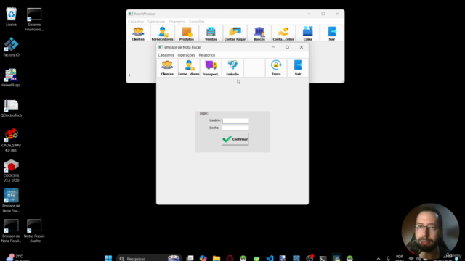The height and width of the screenshot is (261, 465).
Task: Open the Emissão toolbar icon
Action: click(232, 67)
